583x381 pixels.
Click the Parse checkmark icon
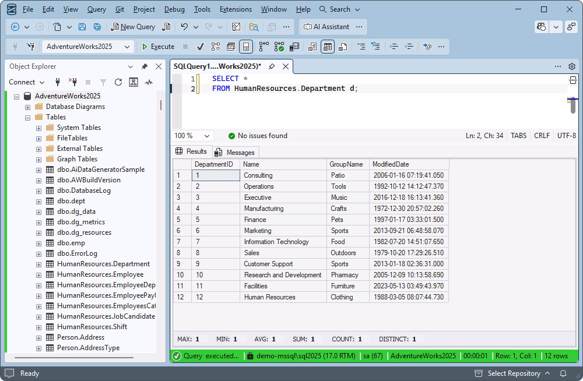pos(200,47)
